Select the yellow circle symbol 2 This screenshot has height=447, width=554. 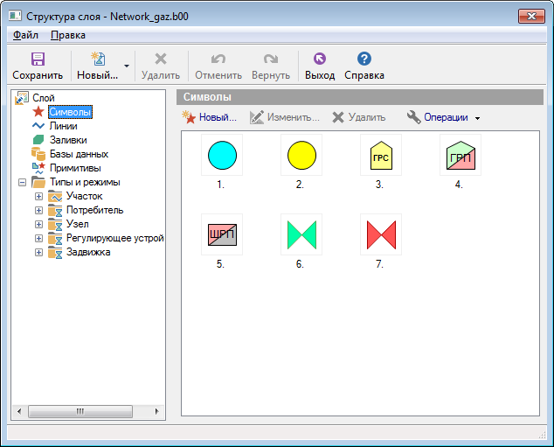click(301, 156)
